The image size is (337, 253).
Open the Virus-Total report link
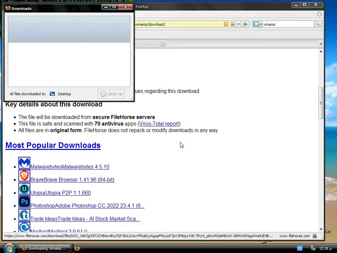click(x=159, y=124)
